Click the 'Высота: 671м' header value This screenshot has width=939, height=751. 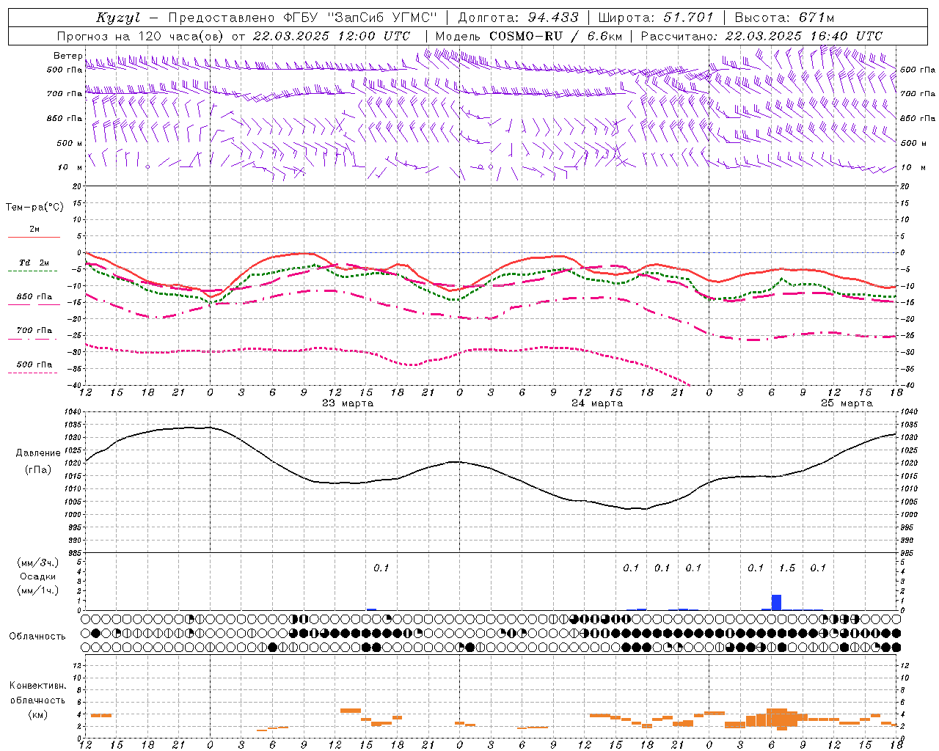pyautogui.click(x=784, y=18)
